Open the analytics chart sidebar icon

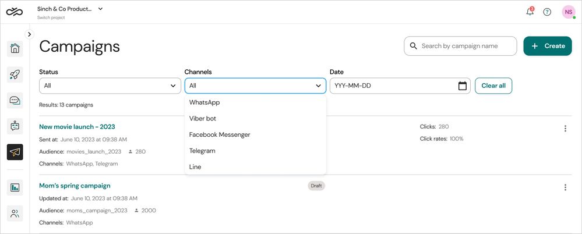tap(15, 187)
